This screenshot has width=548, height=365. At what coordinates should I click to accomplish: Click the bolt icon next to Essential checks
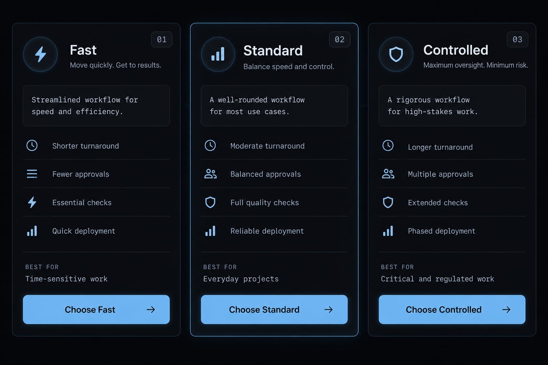pyautogui.click(x=32, y=202)
